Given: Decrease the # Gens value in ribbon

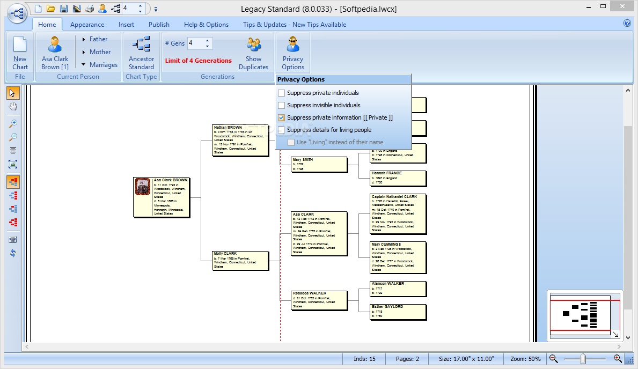Looking at the screenshot, I should coord(208,46).
